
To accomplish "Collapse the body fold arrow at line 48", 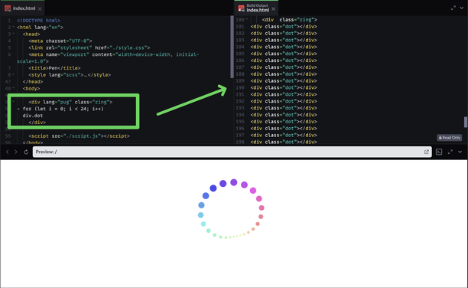I will click(13, 88).
